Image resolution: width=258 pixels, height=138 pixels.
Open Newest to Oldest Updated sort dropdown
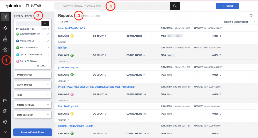[x=239, y=22]
